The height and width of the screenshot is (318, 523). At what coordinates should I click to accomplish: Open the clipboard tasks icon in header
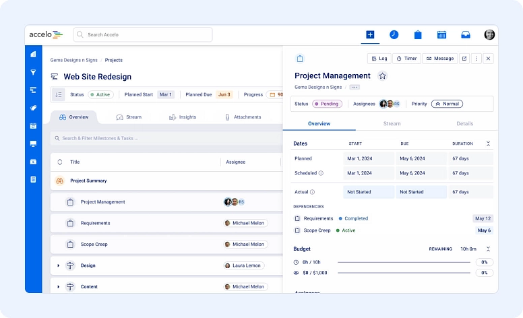418,34
